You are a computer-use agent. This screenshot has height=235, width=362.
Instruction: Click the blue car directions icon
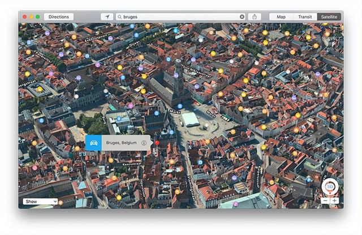[x=93, y=143]
